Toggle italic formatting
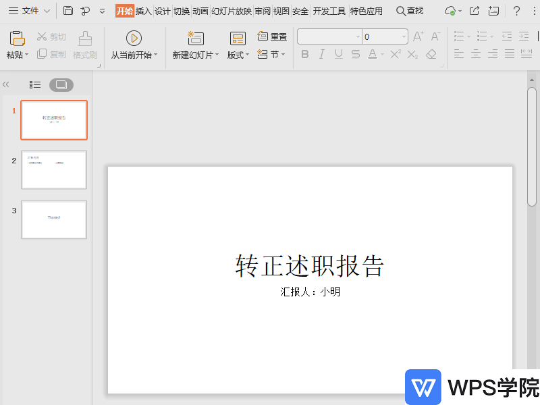The width and height of the screenshot is (540, 405). (x=321, y=53)
